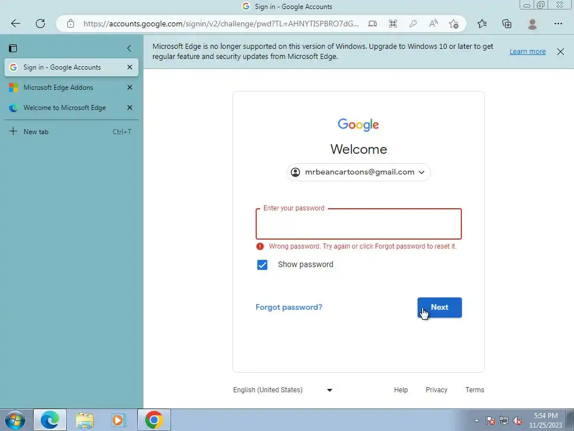Show hidden system tray icons
Screen dimensions: 574x431
[476, 420]
